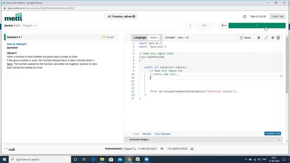
Task: Toggle editor theme with lightbulb icon
Action: [259, 38]
